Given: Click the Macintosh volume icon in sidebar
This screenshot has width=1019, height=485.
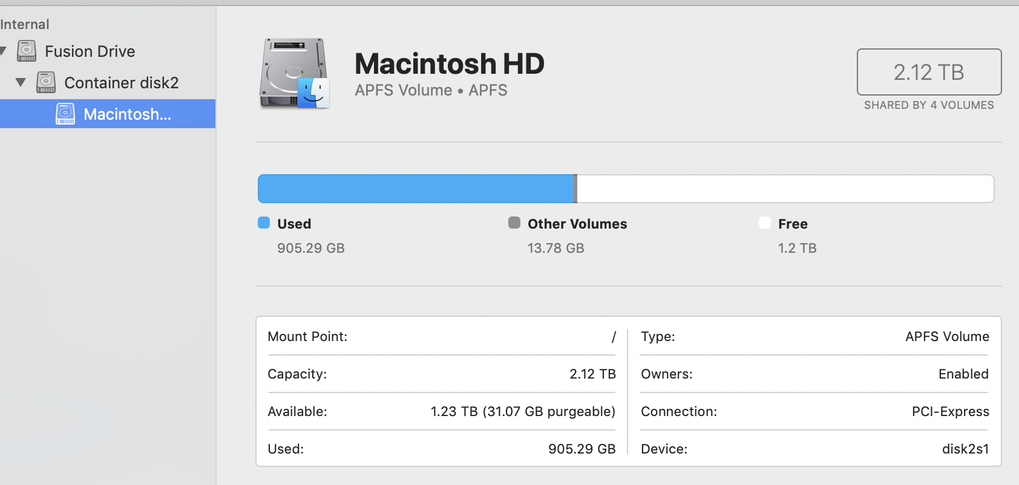Looking at the screenshot, I should (65, 114).
